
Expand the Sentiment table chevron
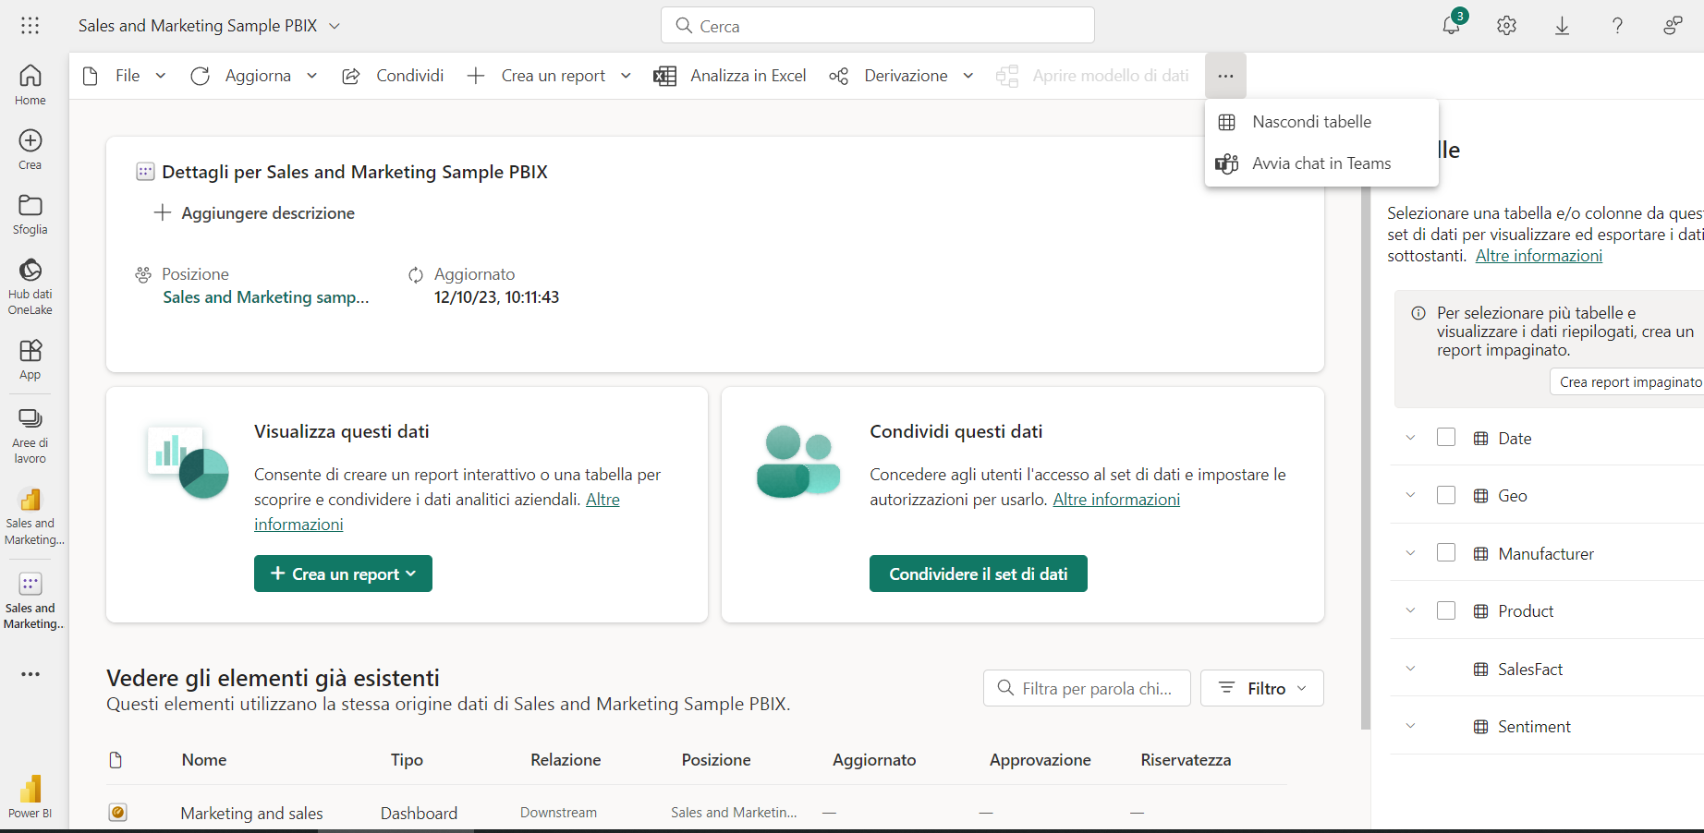click(x=1410, y=726)
